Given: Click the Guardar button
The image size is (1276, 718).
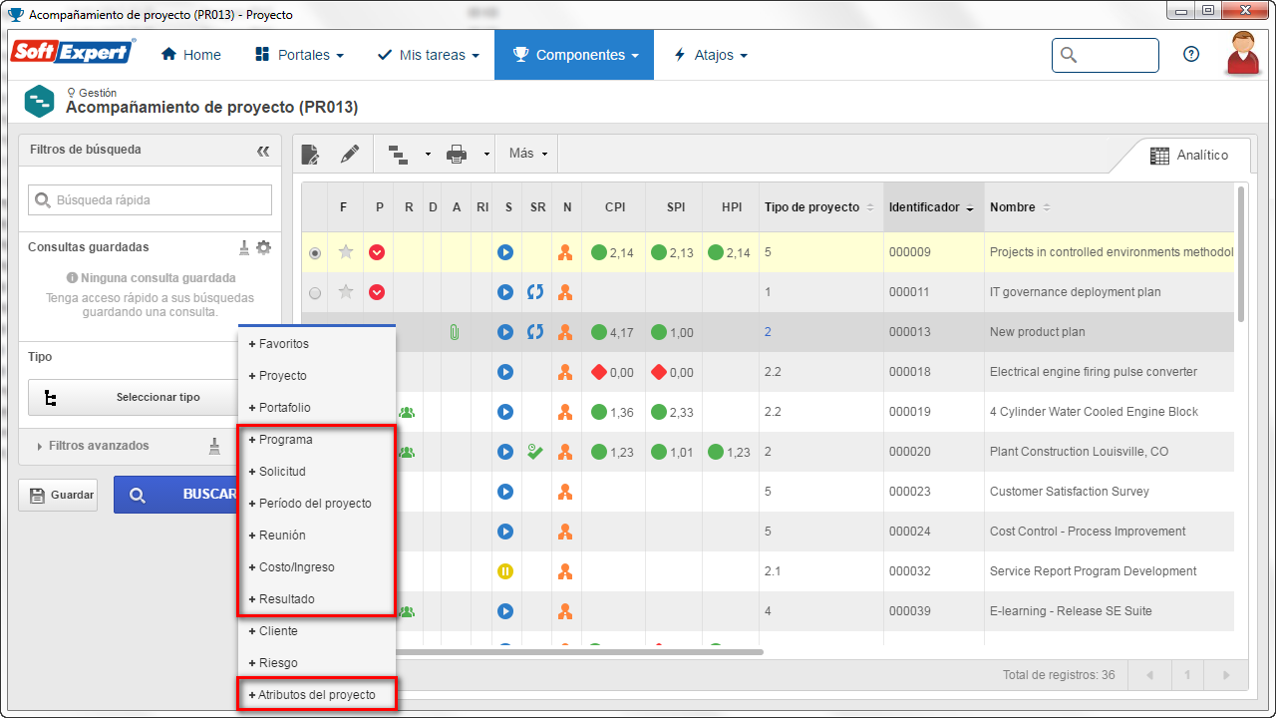Looking at the screenshot, I should 59,495.
